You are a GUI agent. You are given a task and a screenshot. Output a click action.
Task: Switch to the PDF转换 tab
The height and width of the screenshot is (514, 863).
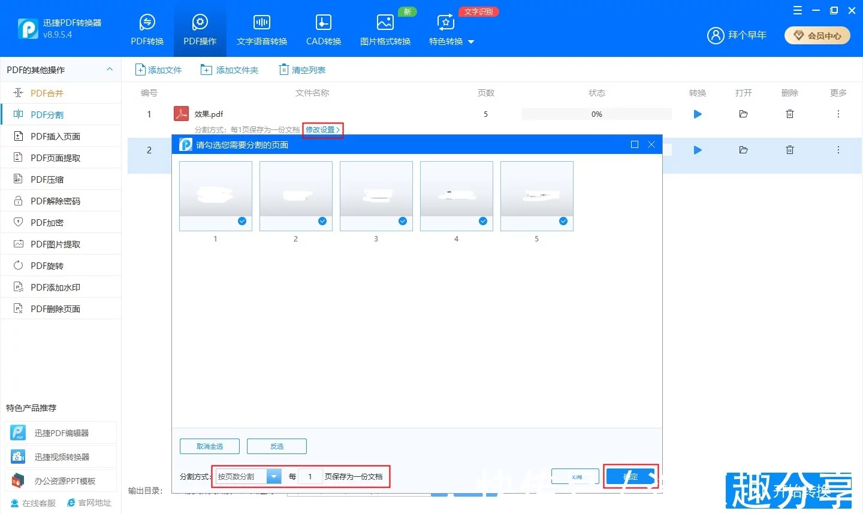147,30
